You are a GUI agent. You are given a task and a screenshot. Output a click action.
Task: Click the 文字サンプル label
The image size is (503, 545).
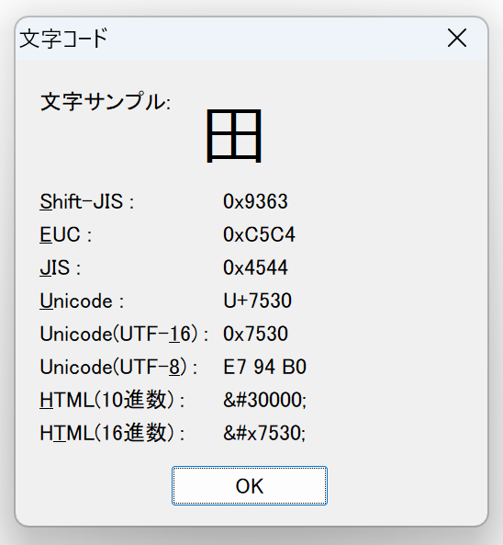pyautogui.click(x=106, y=102)
